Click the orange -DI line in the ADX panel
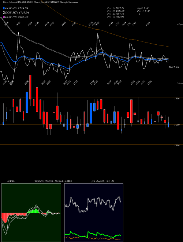This screenshot has width=183, height=242. coord(93,238)
